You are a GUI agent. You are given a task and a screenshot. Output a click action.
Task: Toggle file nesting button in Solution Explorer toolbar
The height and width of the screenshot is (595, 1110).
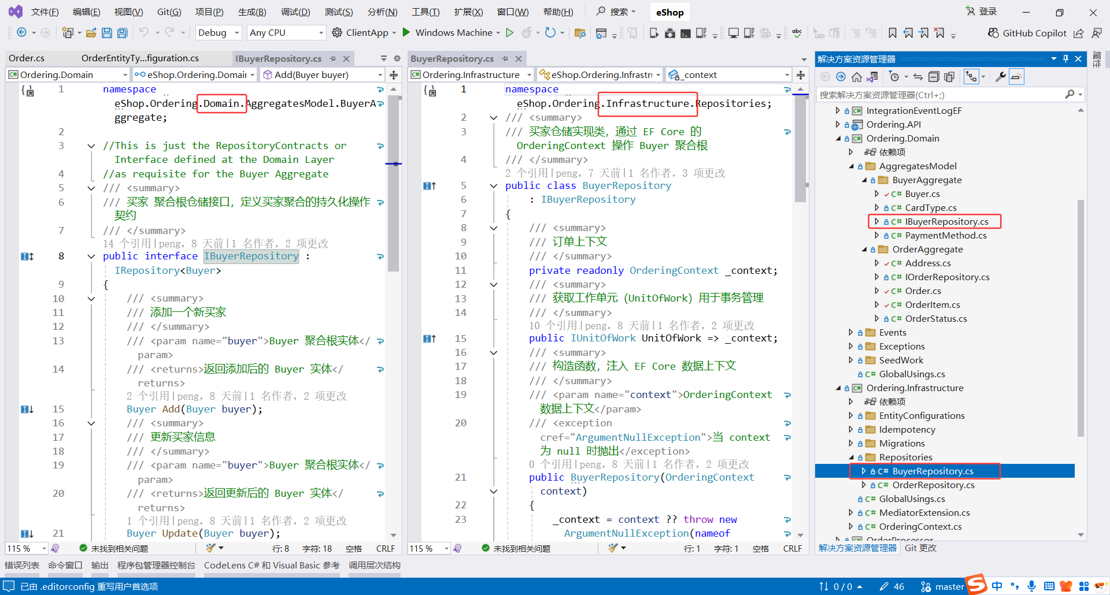971,77
